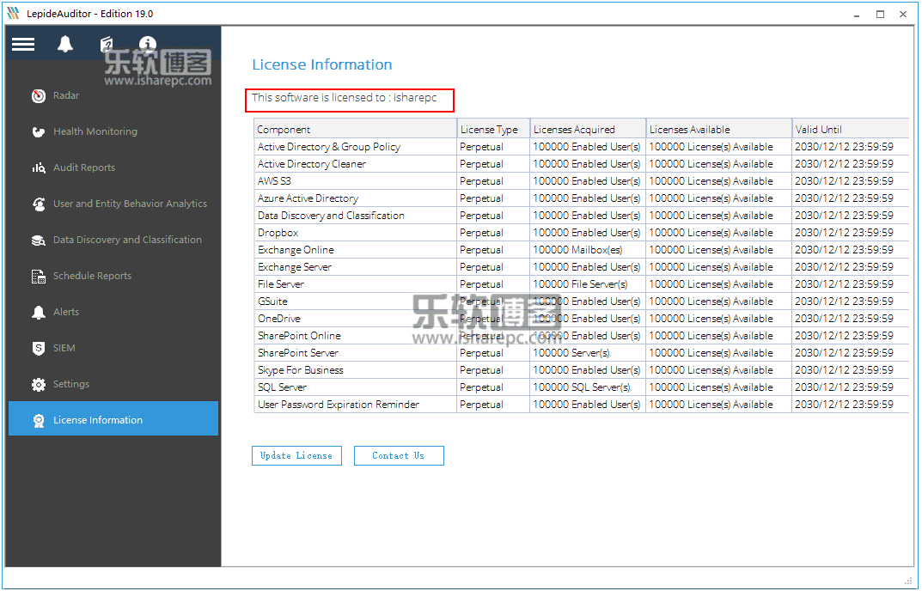Click User and Entity Behavior Analytics icon

[x=39, y=204]
